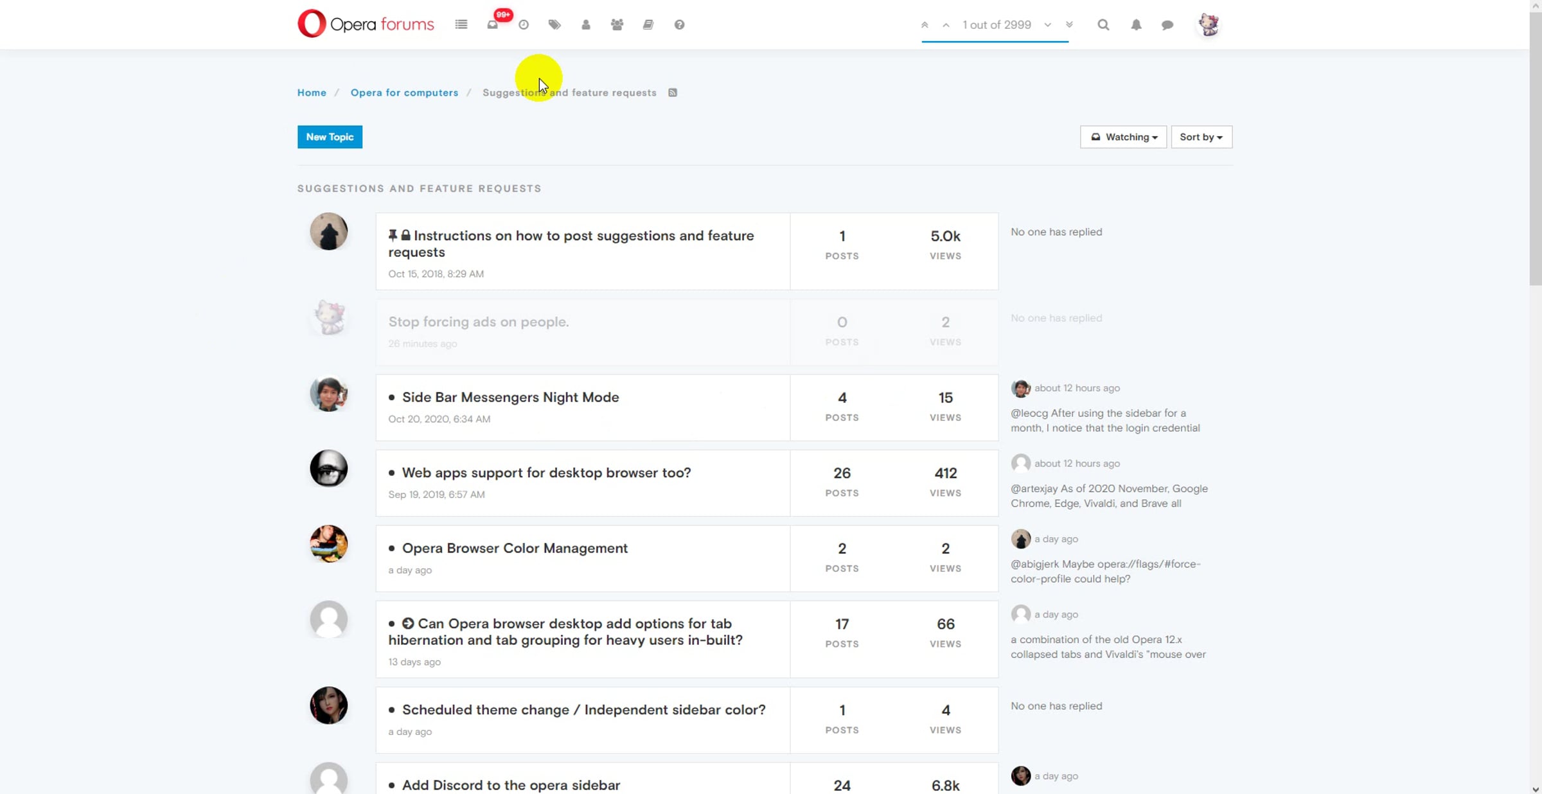This screenshot has height=794, width=1542.
Task: Go to previous topic with single up arrow
Action: click(946, 25)
